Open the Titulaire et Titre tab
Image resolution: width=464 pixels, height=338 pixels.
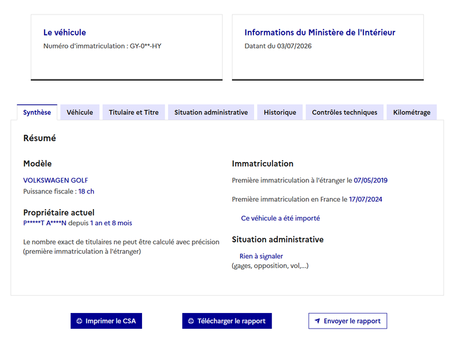tap(133, 112)
